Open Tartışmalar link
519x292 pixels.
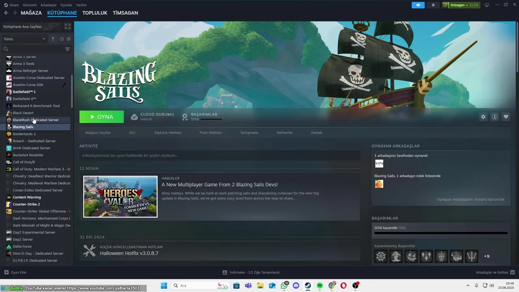coord(249,133)
